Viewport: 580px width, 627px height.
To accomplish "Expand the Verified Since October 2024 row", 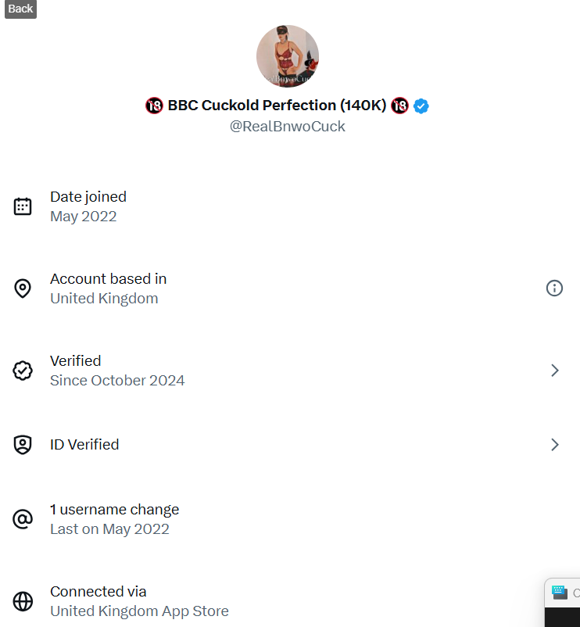I will 555,370.
